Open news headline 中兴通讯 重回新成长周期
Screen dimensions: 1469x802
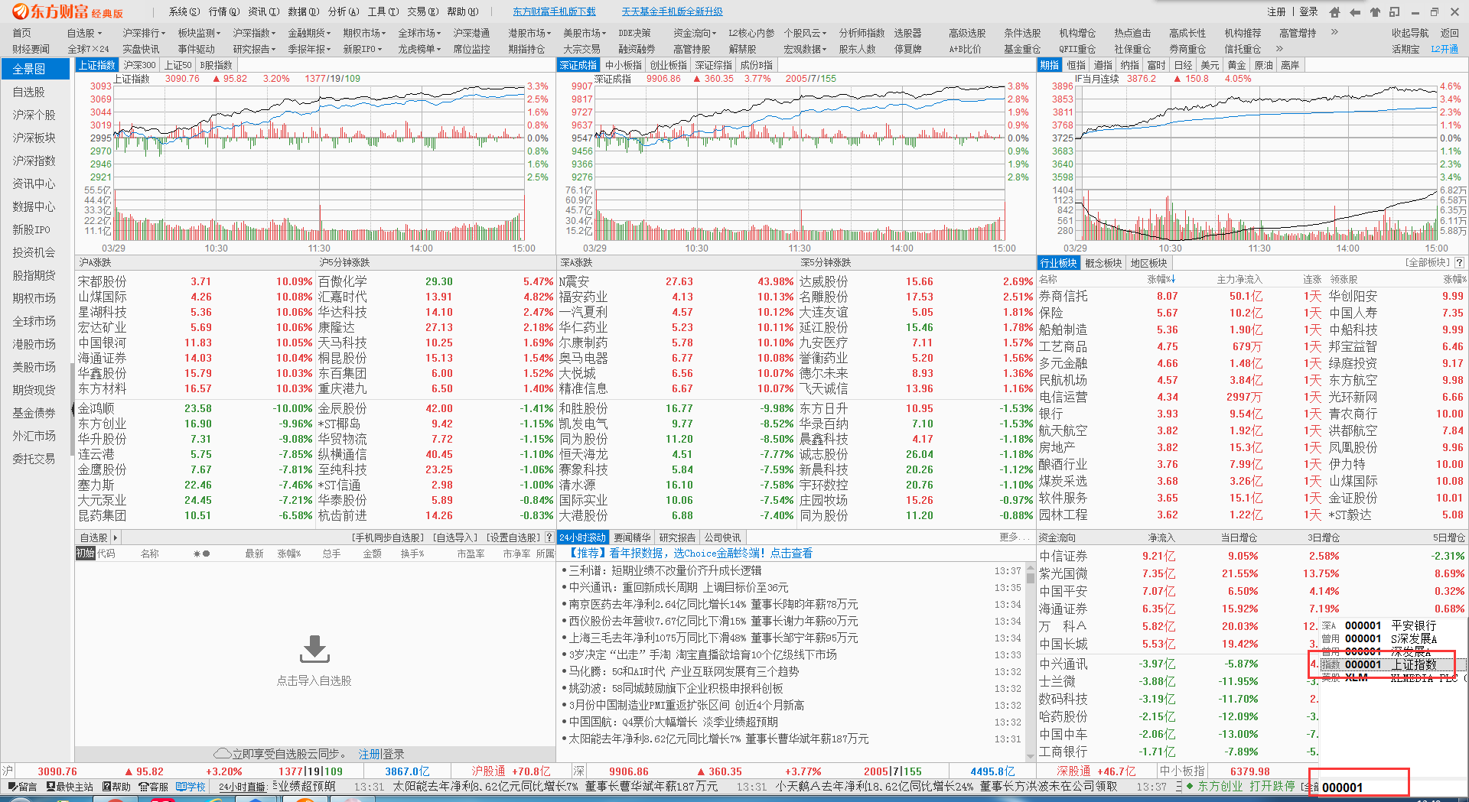click(x=679, y=587)
